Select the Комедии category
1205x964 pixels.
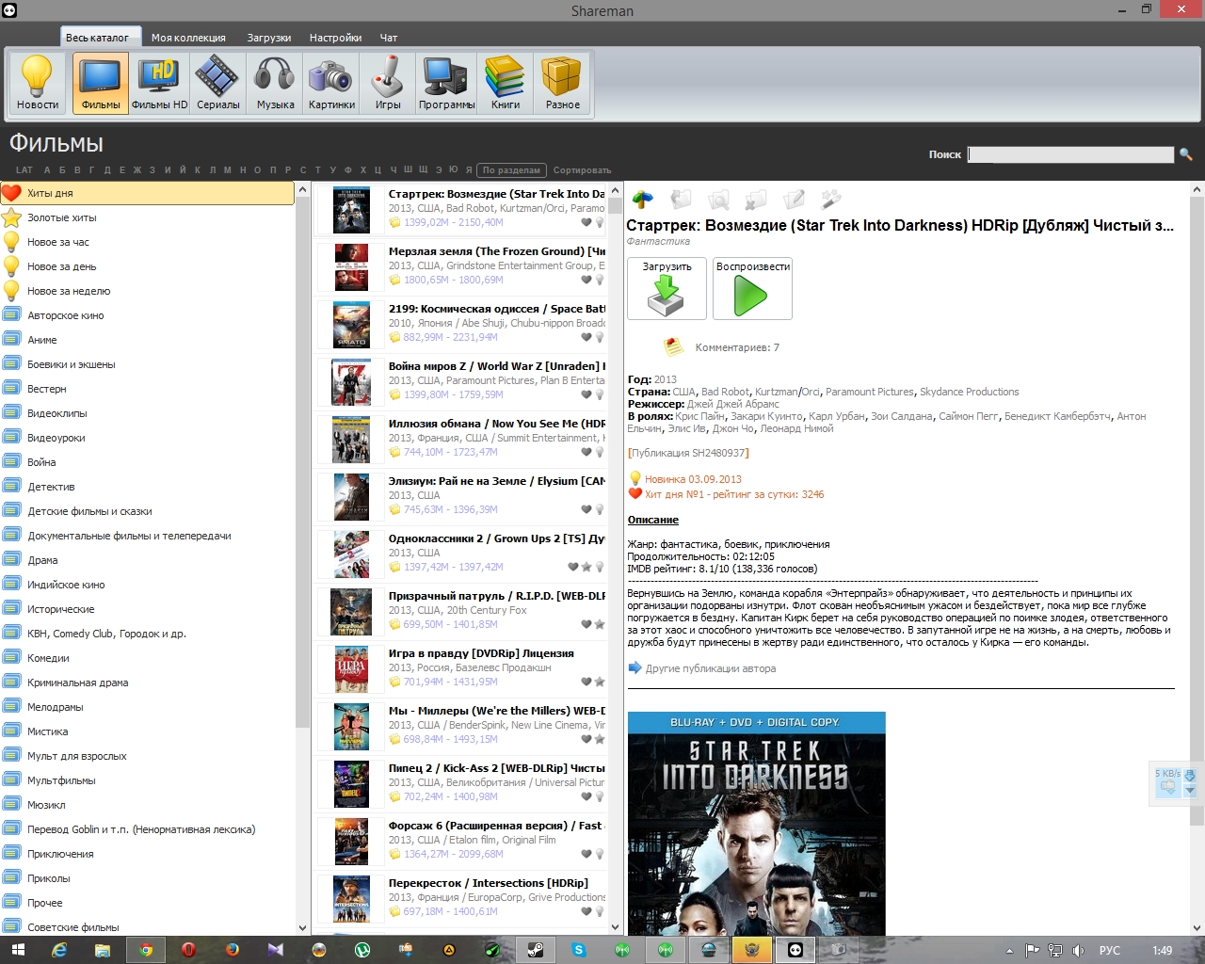click(148, 658)
